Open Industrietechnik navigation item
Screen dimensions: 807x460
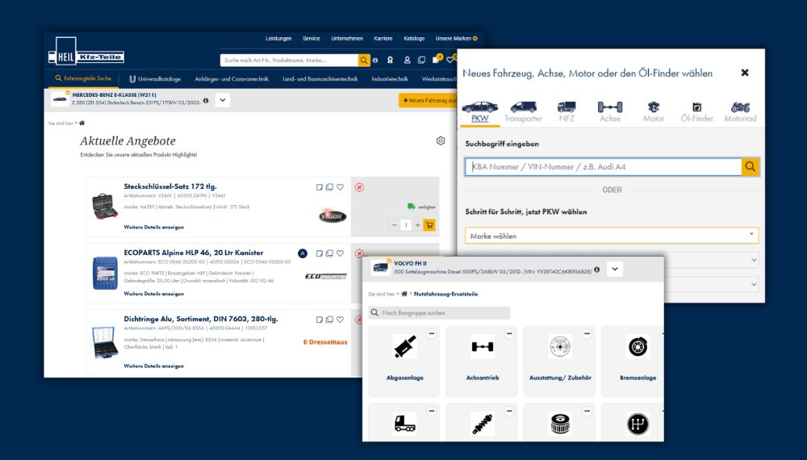pos(390,79)
